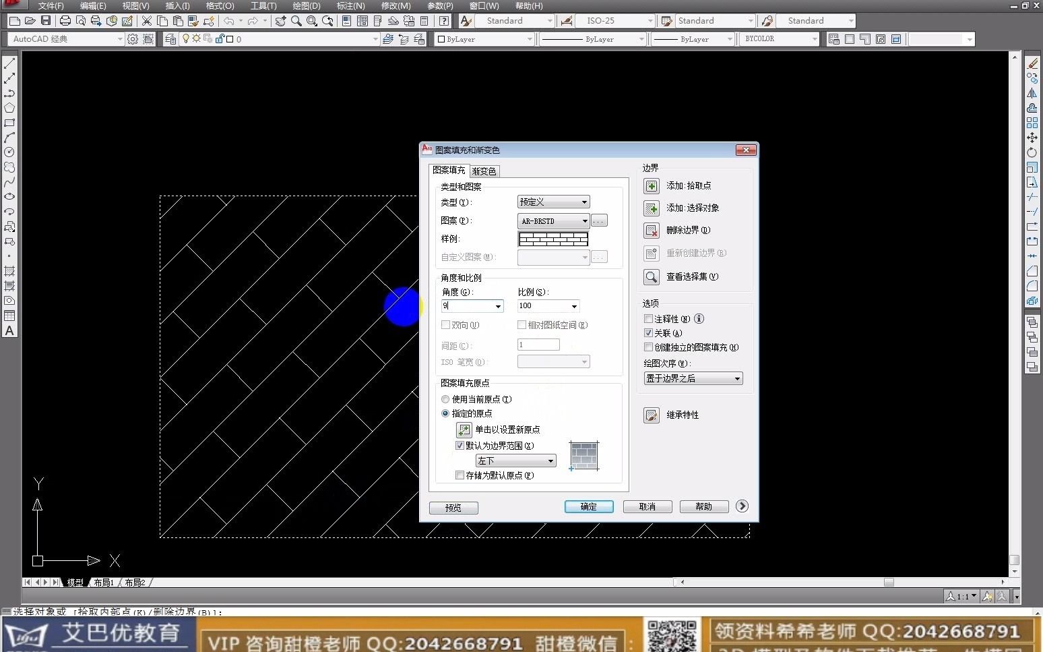This screenshot has height=652, width=1043.
Task: Switch to the 布局1 layout tab
Action: [103, 583]
